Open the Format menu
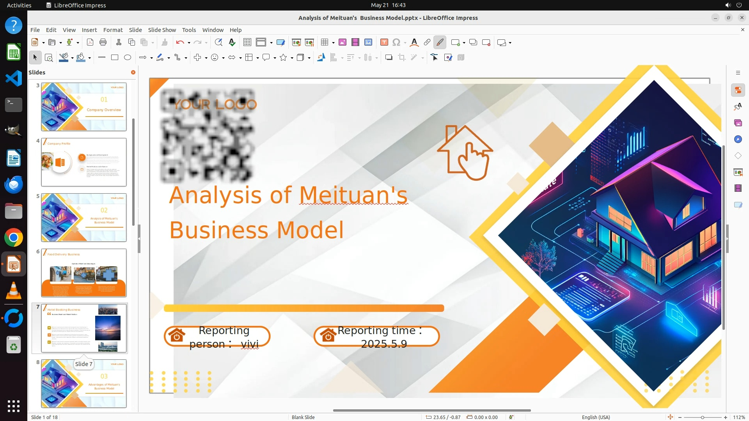The image size is (749, 421). click(x=113, y=30)
